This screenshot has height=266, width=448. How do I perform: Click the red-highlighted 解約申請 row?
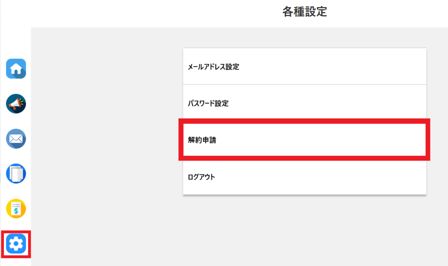(304, 140)
